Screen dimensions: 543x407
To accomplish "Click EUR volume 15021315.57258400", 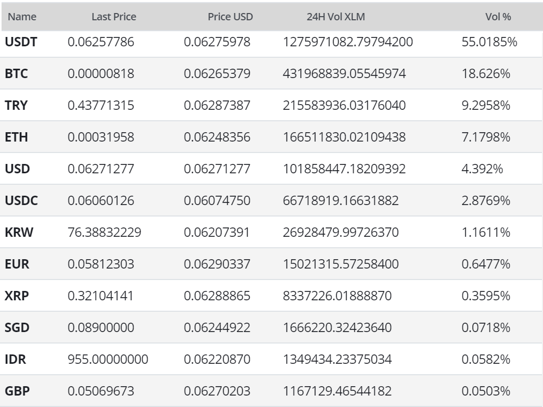I will (x=341, y=264).
